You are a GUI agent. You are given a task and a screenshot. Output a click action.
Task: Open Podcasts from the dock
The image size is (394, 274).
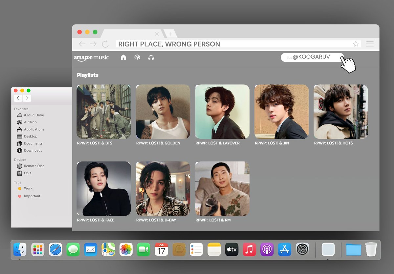pos(267,249)
